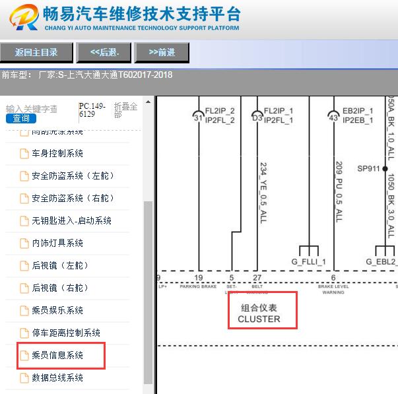398x394 pixels.
Task: Click document icon beside 后视镜（左舵）
Action: click(x=24, y=265)
